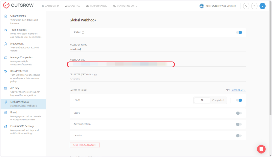Enable the Authentication toggle
The image size is (272, 157).
pyautogui.click(x=239, y=124)
